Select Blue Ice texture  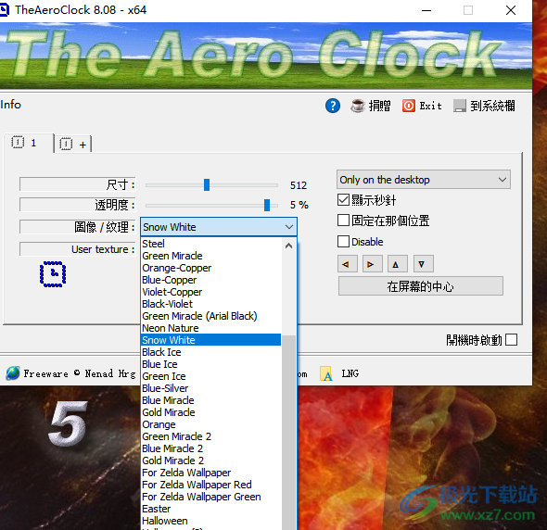tap(211, 364)
